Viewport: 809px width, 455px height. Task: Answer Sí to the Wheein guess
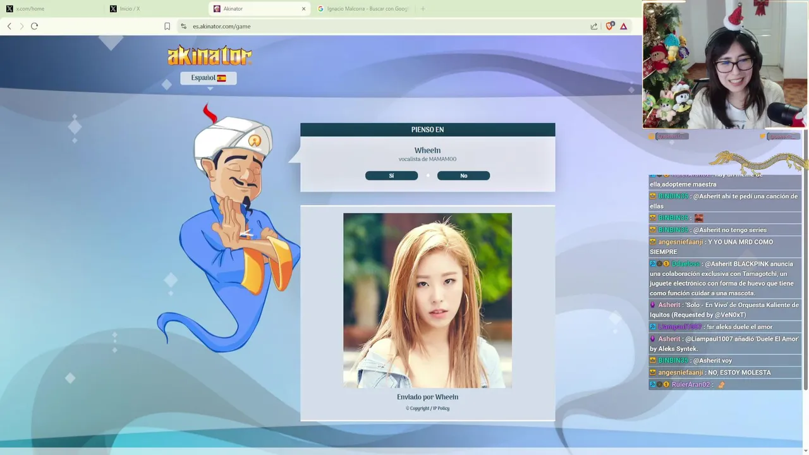tap(391, 176)
